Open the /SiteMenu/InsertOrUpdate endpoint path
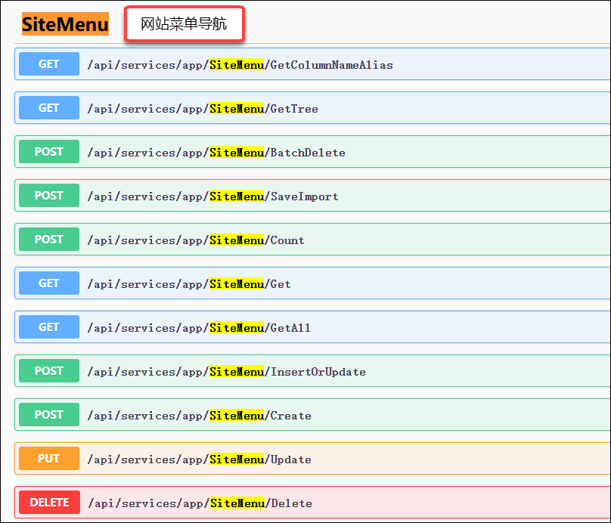The image size is (611, 523). pos(226,372)
